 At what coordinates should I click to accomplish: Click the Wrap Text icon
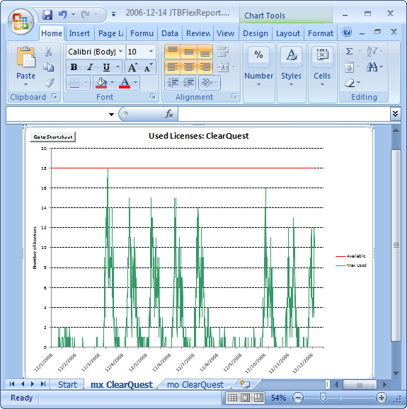click(x=223, y=52)
